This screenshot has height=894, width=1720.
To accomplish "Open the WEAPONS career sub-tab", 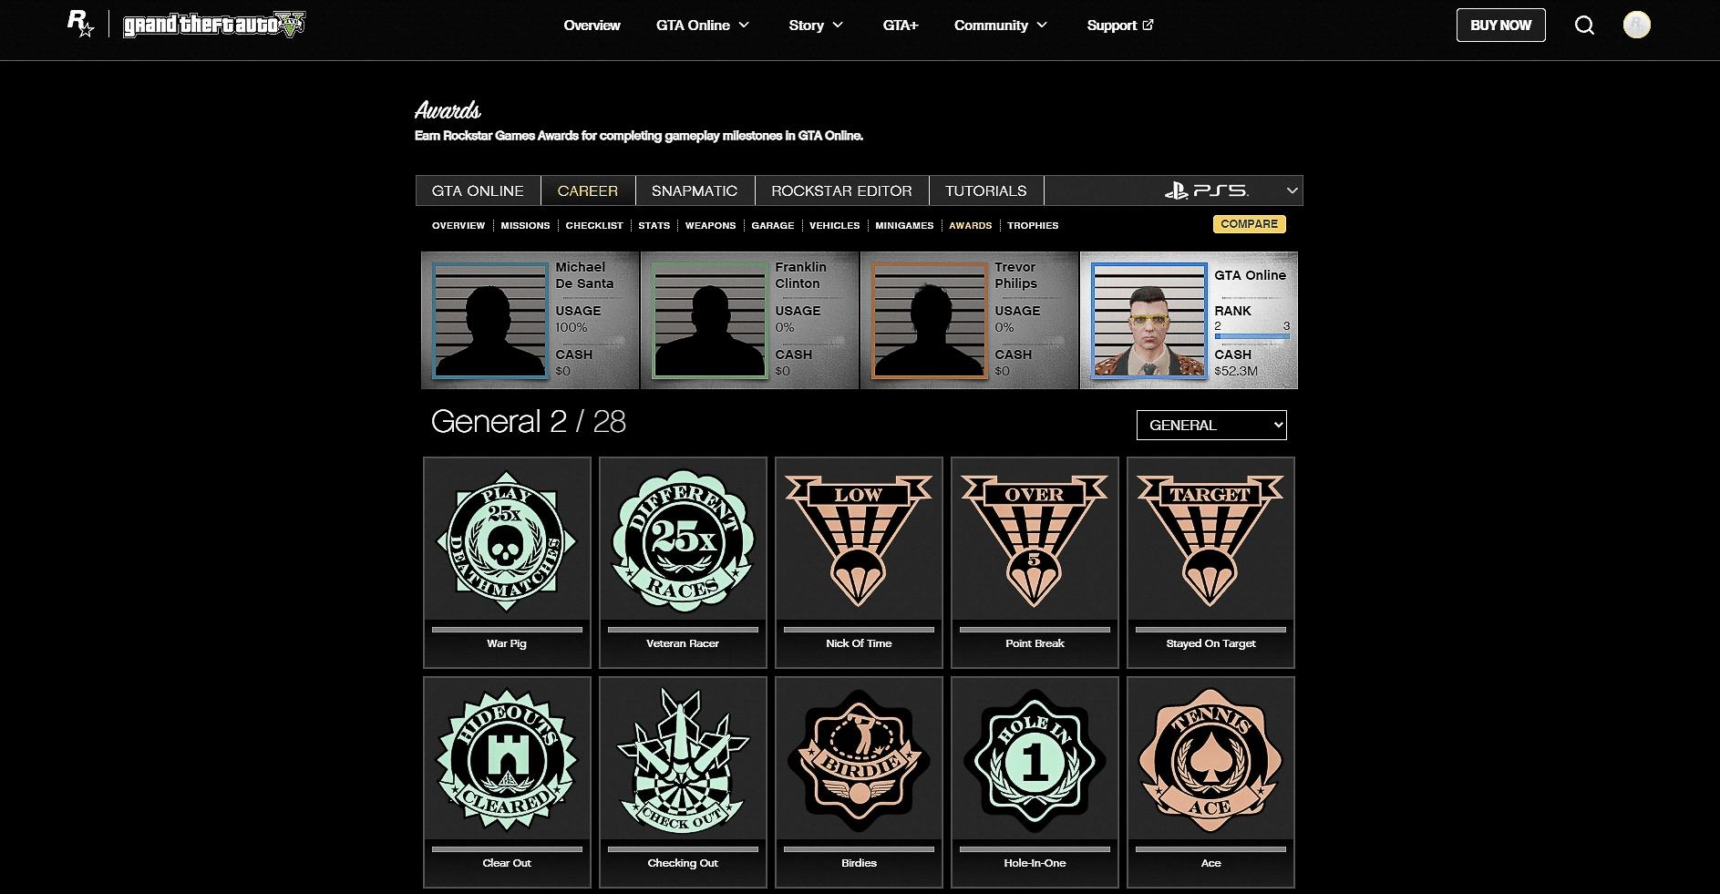I will (710, 225).
